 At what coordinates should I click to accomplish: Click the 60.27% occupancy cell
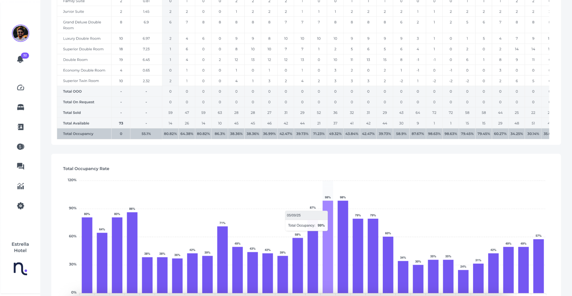(x=500, y=134)
